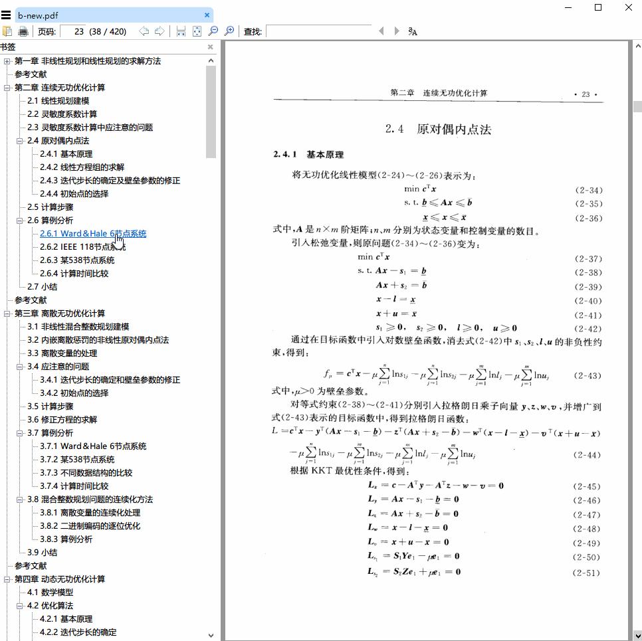Viewport: 642px width, 641px height.
Task: Open bookmark 3.7.3 不同数据结构的比较
Action: [x=86, y=473]
